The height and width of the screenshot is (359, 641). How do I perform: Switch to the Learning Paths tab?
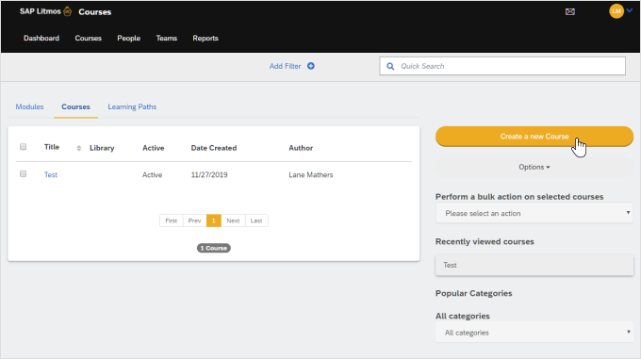click(132, 106)
